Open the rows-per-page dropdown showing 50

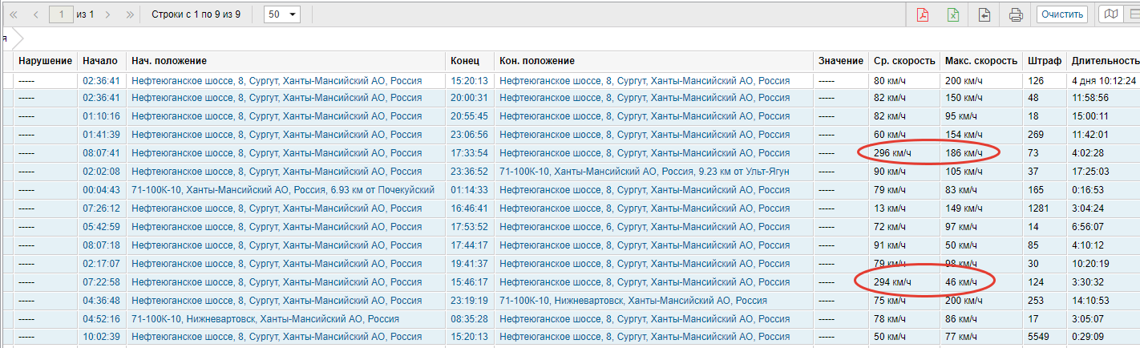[x=281, y=14]
